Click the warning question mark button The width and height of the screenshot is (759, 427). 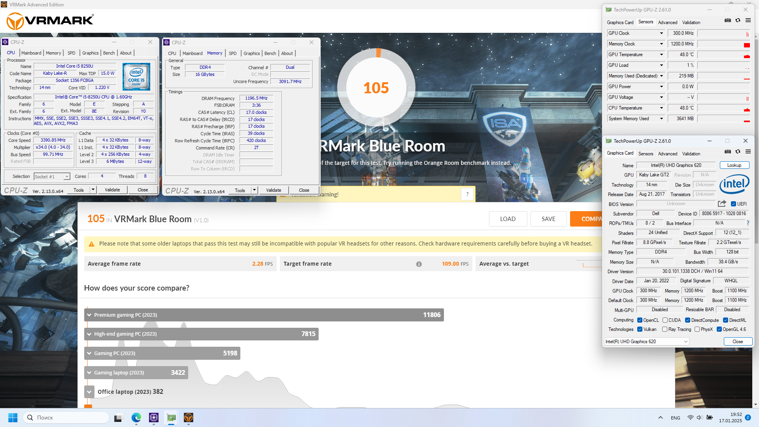467,194
